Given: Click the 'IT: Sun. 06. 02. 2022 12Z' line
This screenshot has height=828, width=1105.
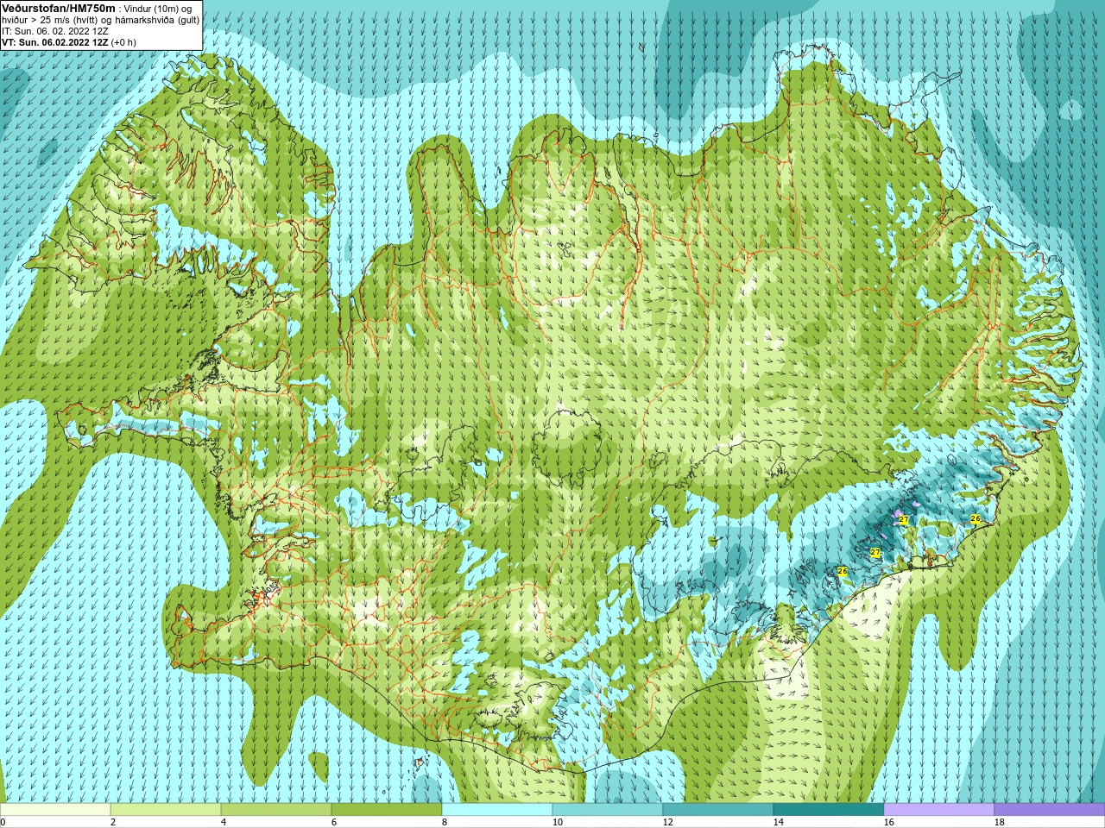Looking at the screenshot, I should 54,31.
